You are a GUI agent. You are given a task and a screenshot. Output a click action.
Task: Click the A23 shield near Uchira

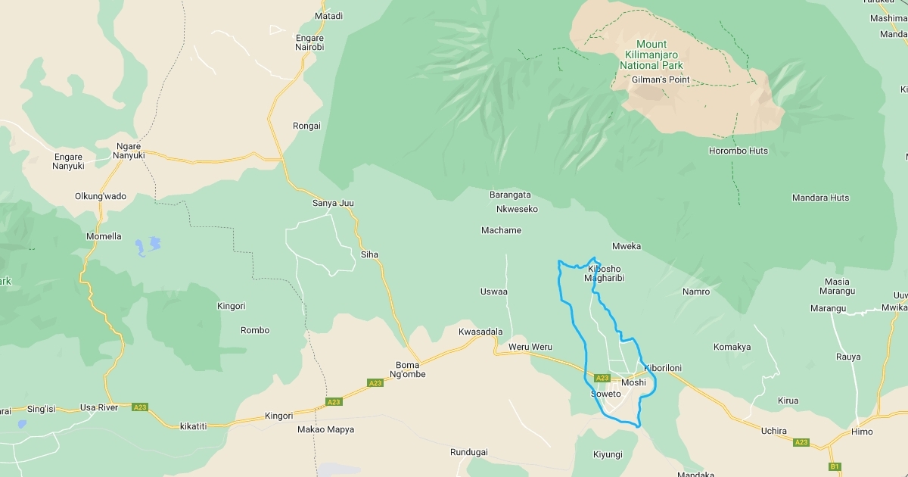point(801,442)
